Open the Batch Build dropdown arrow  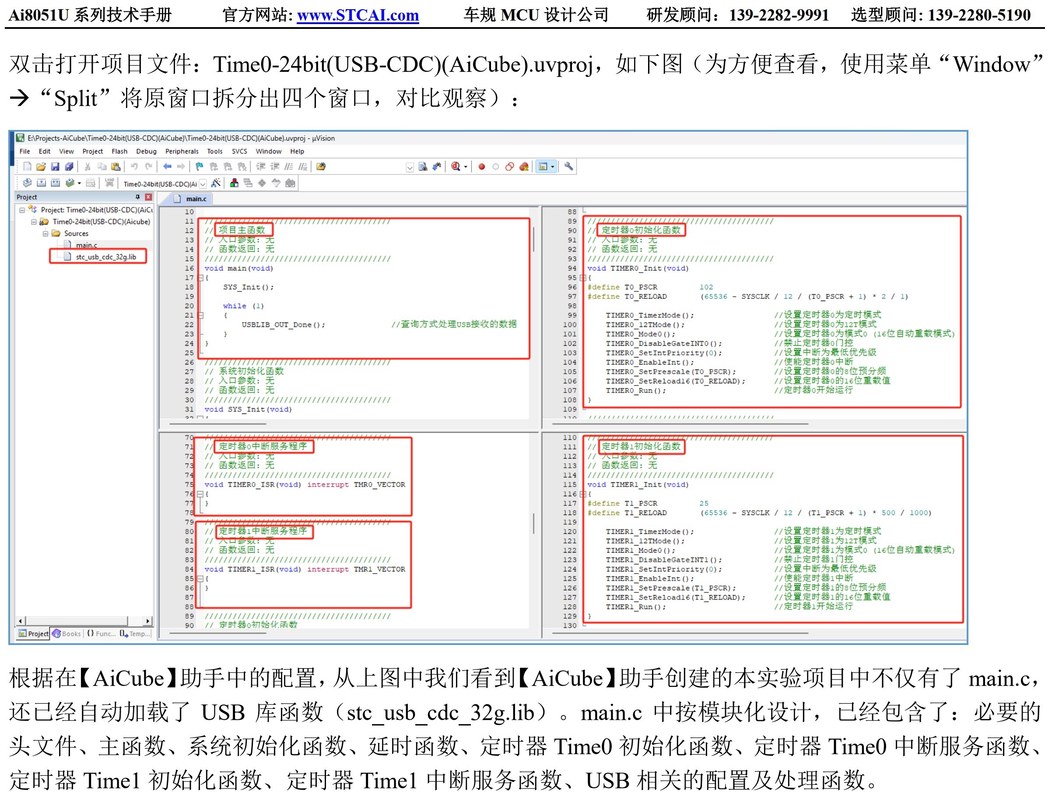pos(79,184)
